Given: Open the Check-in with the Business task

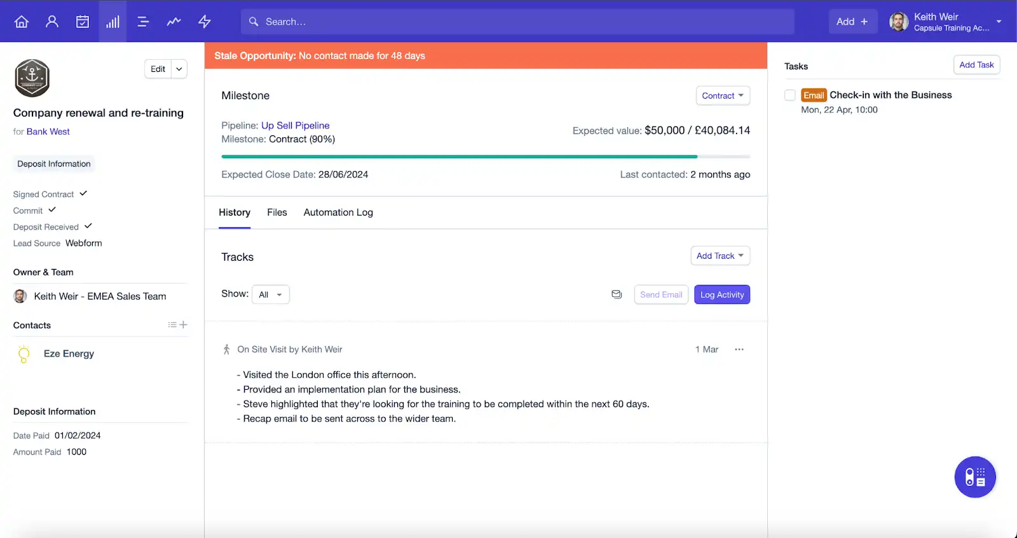Looking at the screenshot, I should [x=891, y=95].
